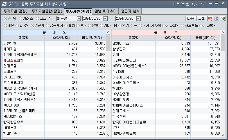The width and height of the screenshot is (228, 140).
Task: Click the window copy icon in title bar
Action: tap(183, 4)
